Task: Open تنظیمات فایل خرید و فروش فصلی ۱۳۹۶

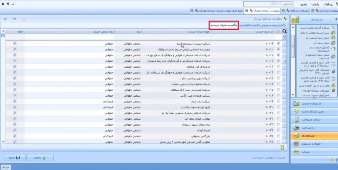Action: [x=317, y=72]
